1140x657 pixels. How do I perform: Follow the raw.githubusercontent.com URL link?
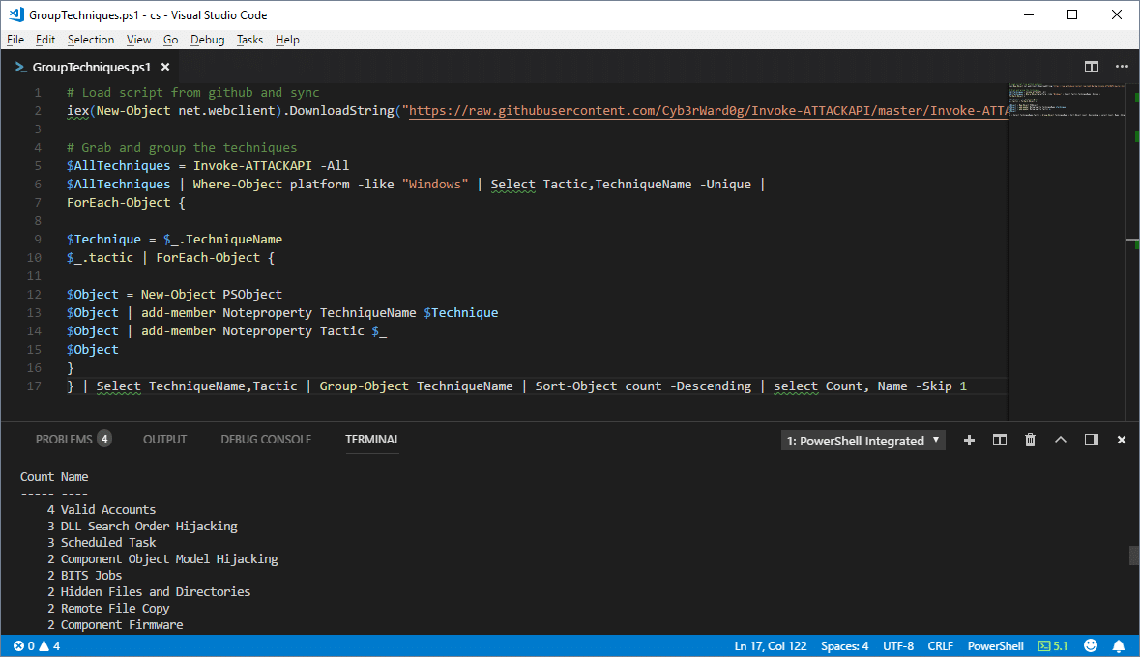(709, 111)
